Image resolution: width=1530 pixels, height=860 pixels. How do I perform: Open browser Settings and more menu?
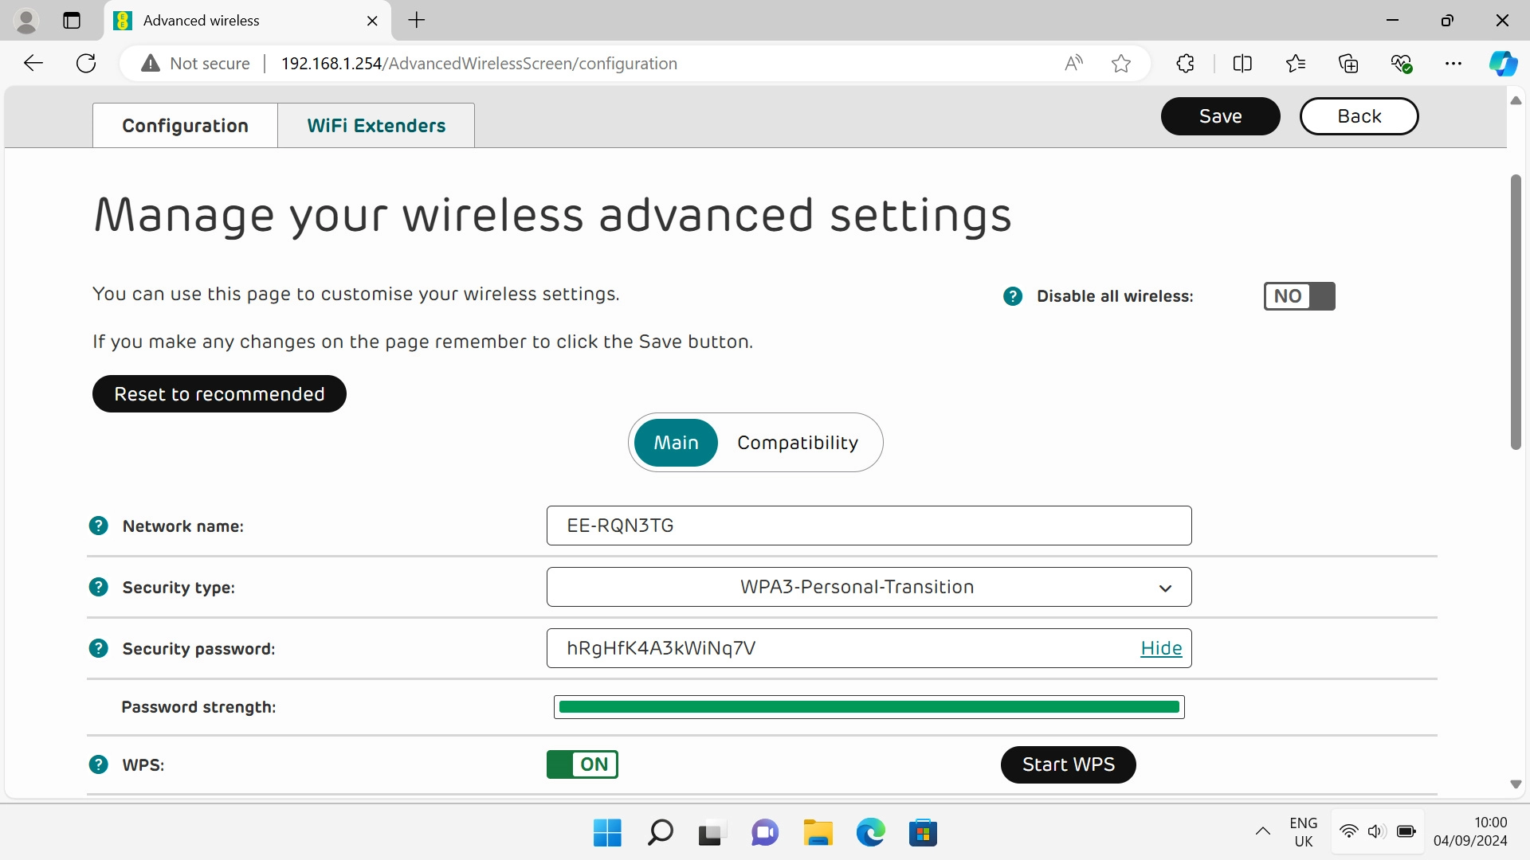tap(1453, 64)
